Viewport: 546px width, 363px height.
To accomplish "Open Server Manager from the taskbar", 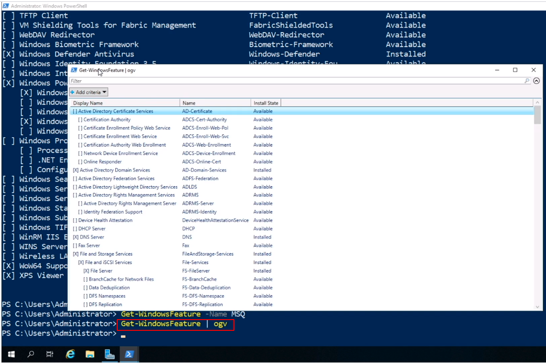I will click(109, 355).
